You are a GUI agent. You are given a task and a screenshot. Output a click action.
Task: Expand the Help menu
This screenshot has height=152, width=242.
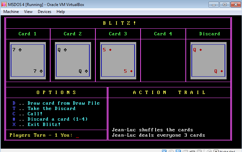tap(61, 12)
